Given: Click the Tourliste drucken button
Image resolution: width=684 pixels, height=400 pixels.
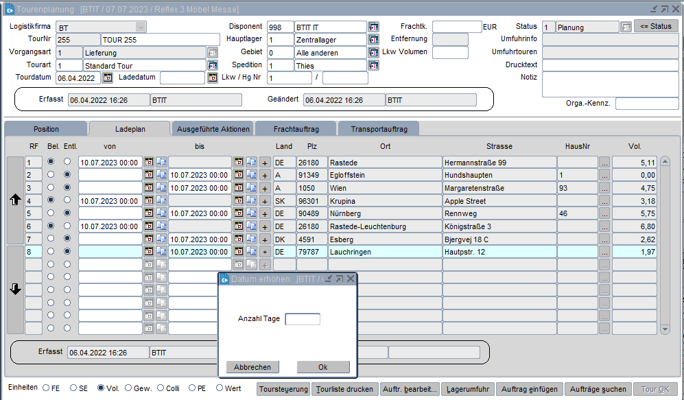Looking at the screenshot, I should pyautogui.click(x=345, y=389).
